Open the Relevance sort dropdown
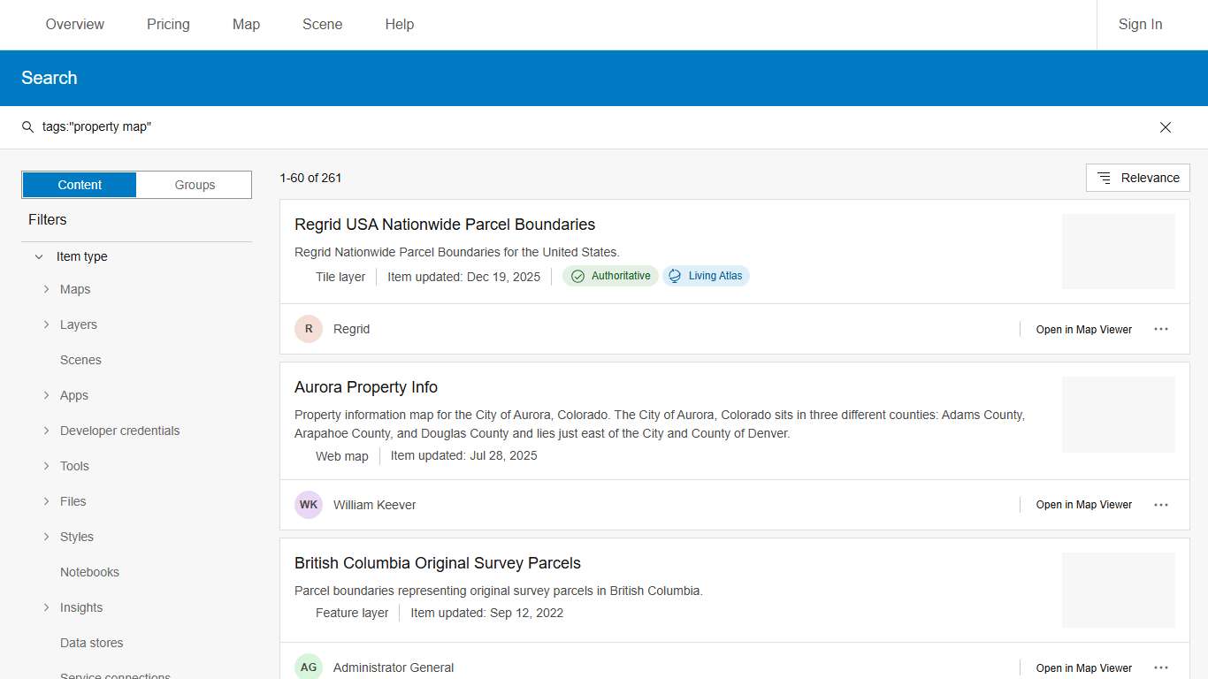Screen dimensions: 1208x679 pos(1137,178)
